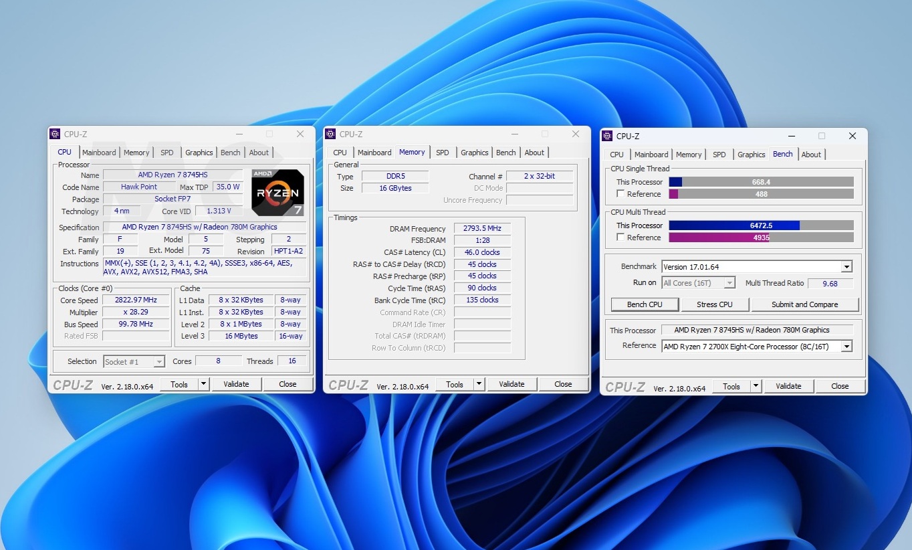Close the Bench CPU-Z window
Image resolution: width=912 pixels, height=550 pixels.
click(x=852, y=136)
